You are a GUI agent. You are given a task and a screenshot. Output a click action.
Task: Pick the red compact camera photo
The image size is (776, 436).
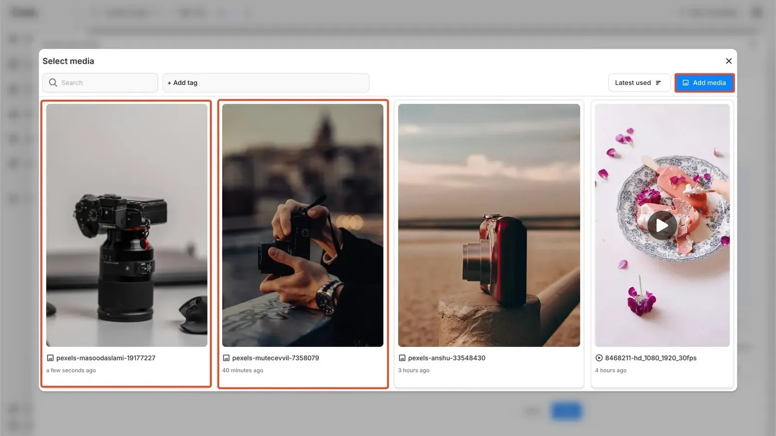click(x=489, y=225)
